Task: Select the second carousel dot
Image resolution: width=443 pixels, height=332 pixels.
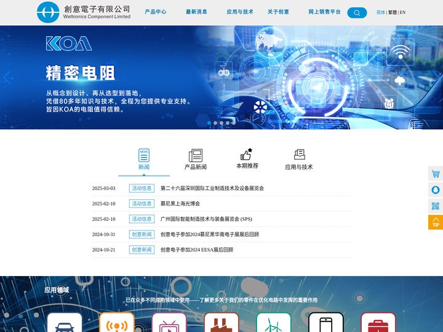Action: coord(215,123)
